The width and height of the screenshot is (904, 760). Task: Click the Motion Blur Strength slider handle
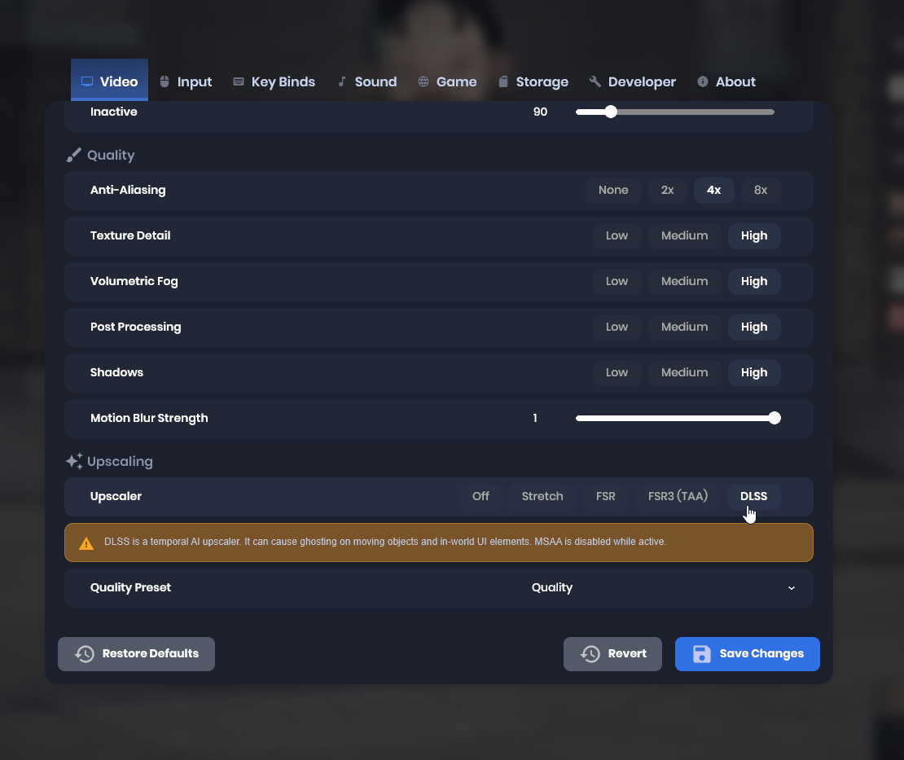tap(775, 418)
